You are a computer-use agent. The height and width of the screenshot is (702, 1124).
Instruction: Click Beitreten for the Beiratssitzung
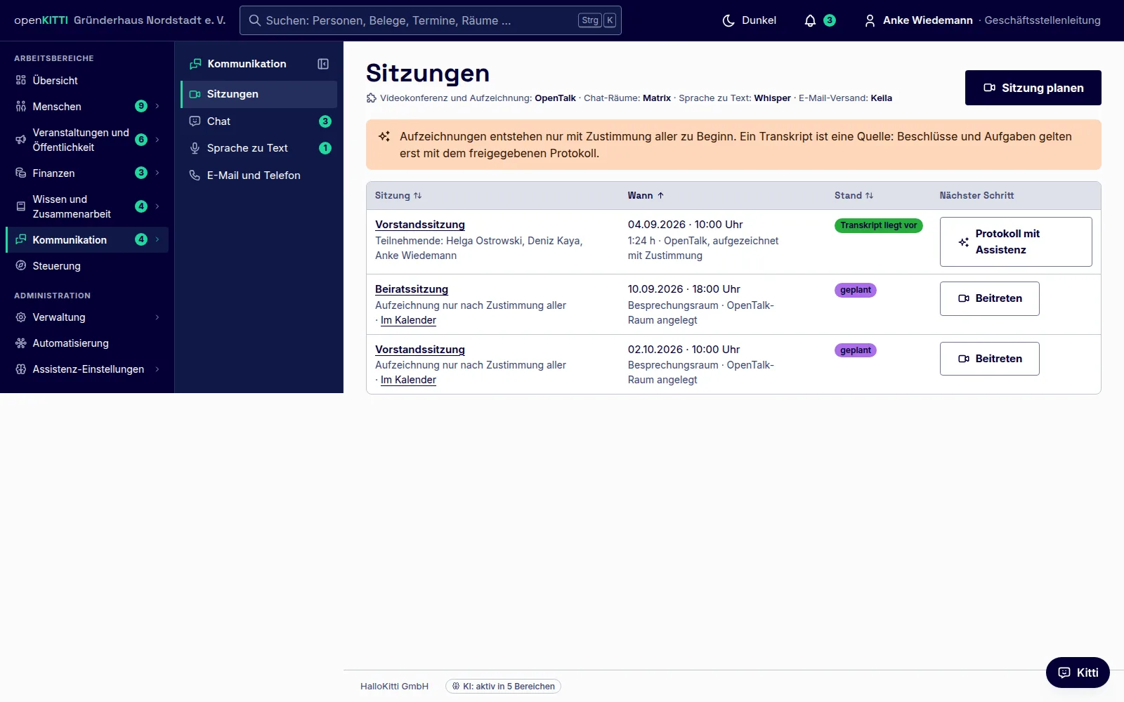[x=989, y=298]
